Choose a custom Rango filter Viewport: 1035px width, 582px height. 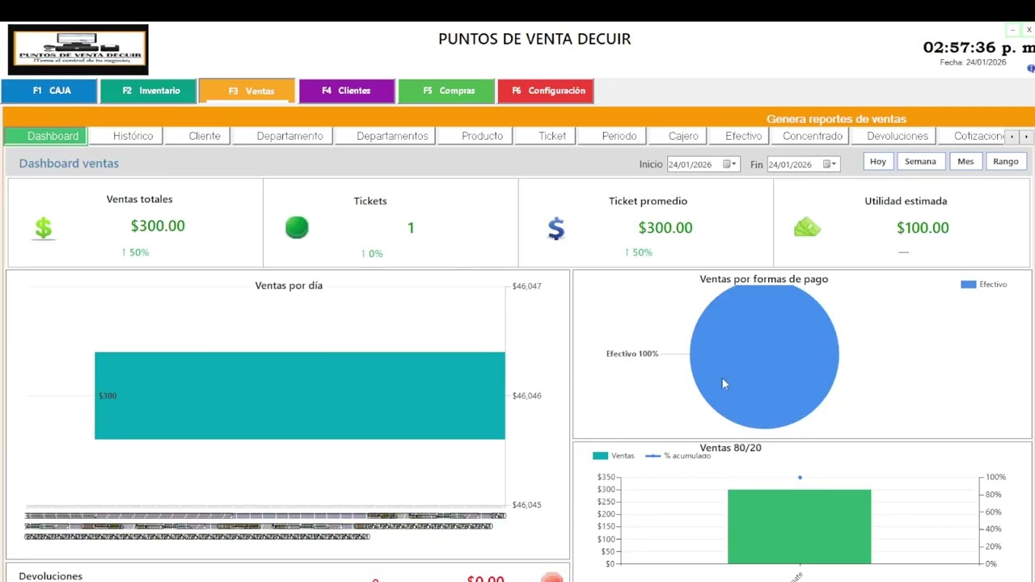click(x=1006, y=162)
